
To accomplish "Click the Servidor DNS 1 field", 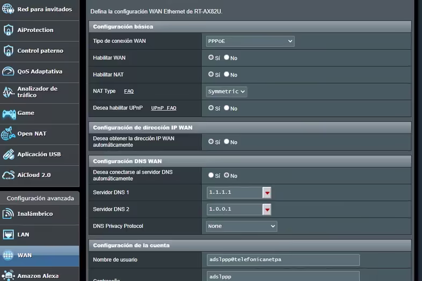I will tap(235, 193).
